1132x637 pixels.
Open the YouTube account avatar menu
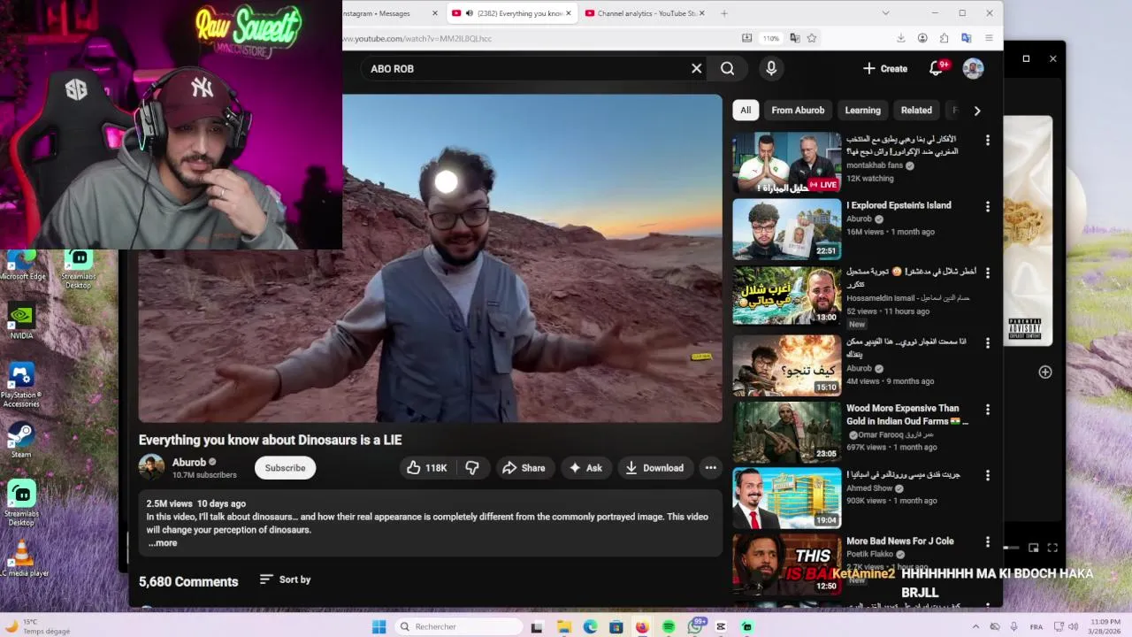tap(973, 68)
